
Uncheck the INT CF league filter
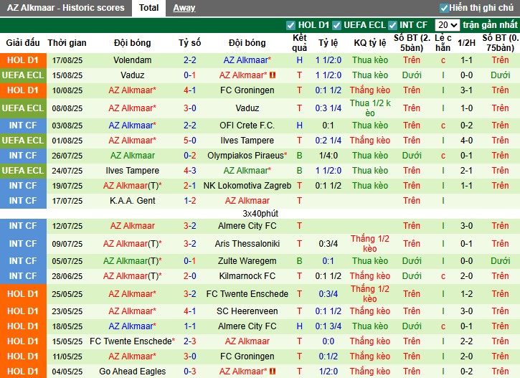click(x=392, y=25)
